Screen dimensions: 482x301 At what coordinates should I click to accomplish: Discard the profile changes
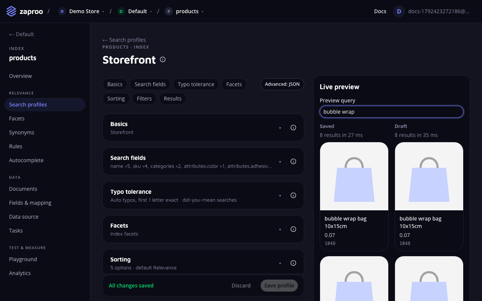[241, 286]
